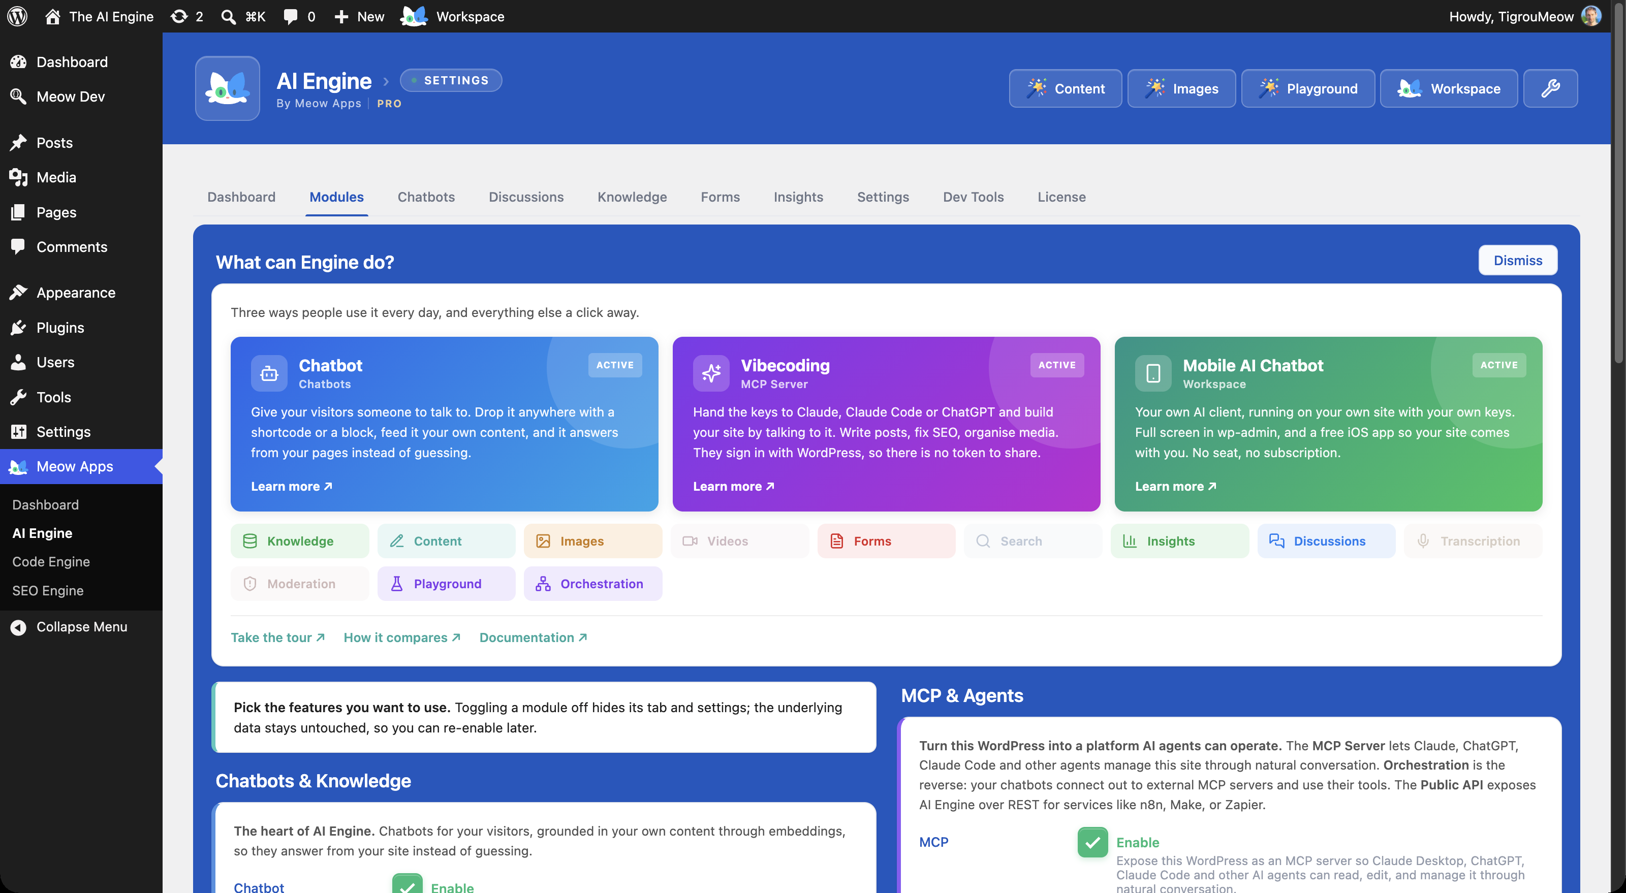The width and height of the screenshot is (1626, 893).
Task: Open the Moderation module chip
Action: (300, 584)
